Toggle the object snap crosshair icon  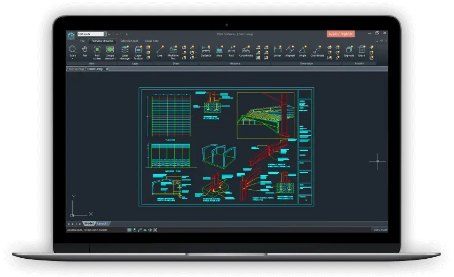[145, 230]
